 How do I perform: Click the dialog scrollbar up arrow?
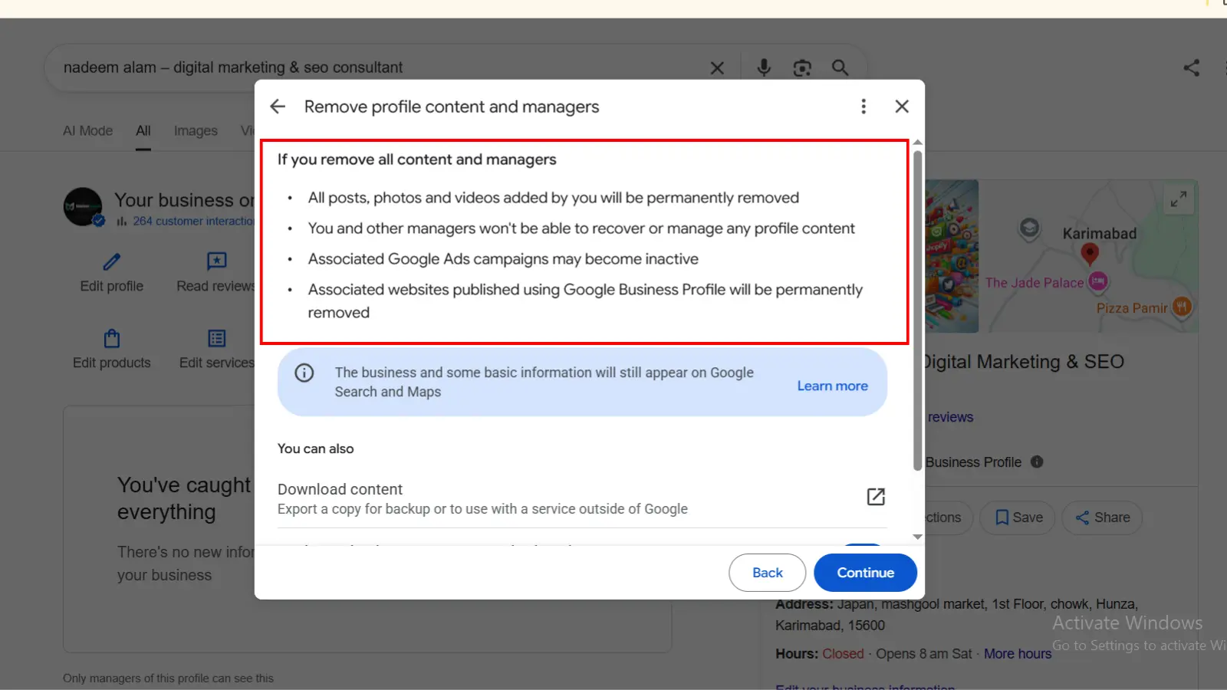pos(917,143)
